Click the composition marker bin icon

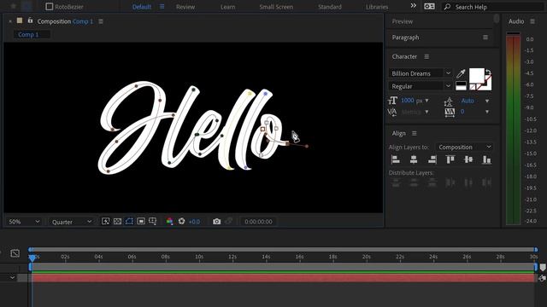pos(543,267)
